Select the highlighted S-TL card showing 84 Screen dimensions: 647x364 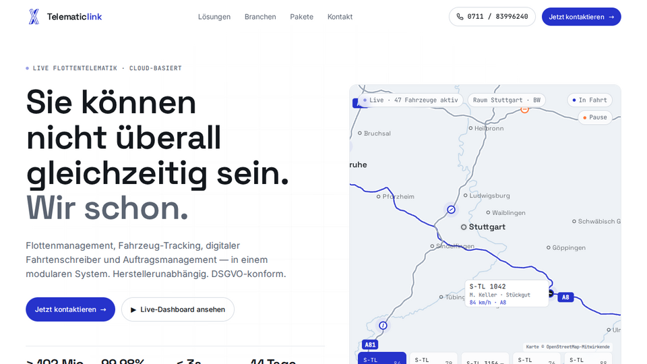(381, 359)
